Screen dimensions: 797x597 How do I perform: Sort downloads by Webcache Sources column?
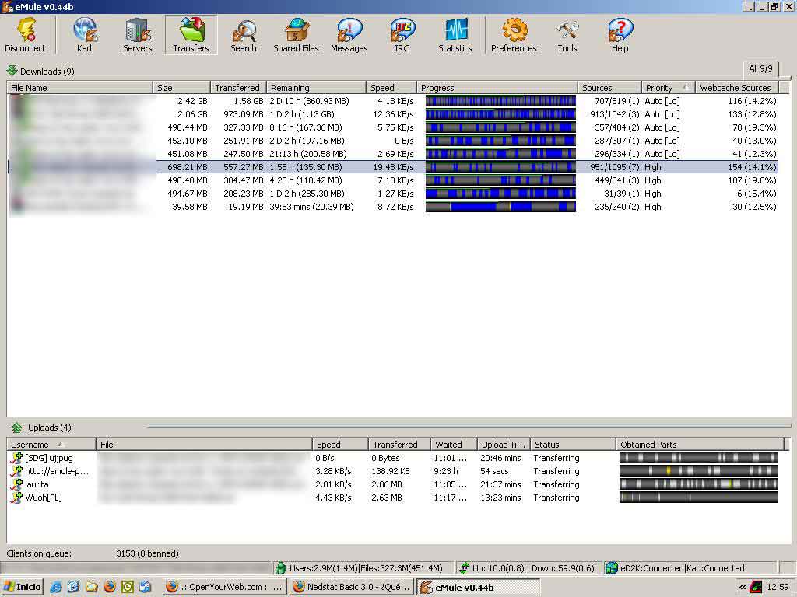click(x=737, y=87)
